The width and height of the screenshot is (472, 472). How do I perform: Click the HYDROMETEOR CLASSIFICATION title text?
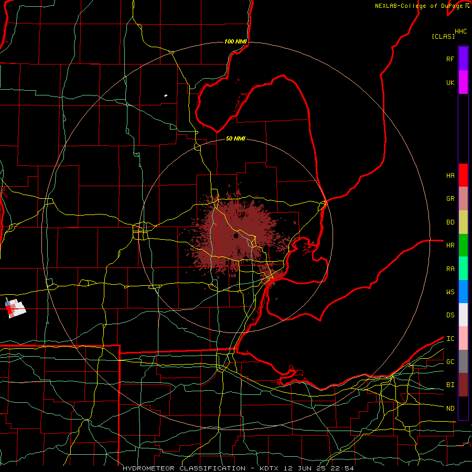coord(184,468)
